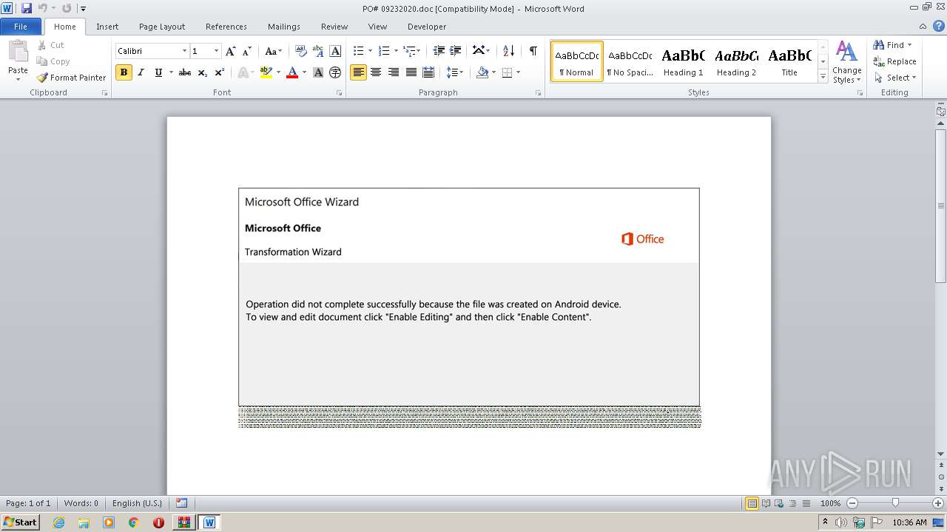The width and height of the screenshot is (947, 532).
Task: Adjust the zoom slider handle
Action: [x=895, y=503]
